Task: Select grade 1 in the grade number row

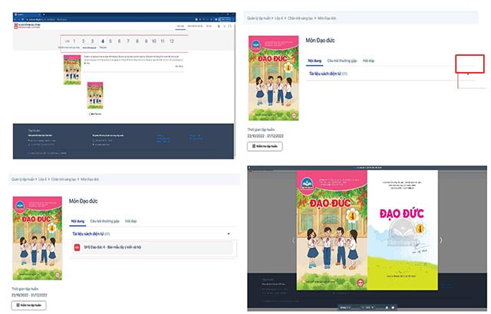Action: pos(74,41)
